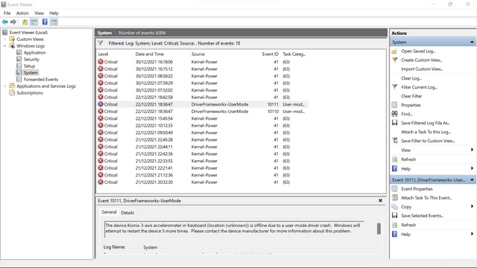Collapse the Event 10111 actions section arrow

point(472,179)
